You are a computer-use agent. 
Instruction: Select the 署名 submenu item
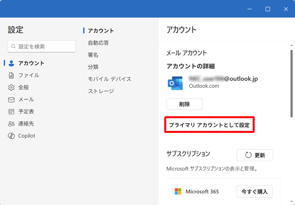(93, 55)
